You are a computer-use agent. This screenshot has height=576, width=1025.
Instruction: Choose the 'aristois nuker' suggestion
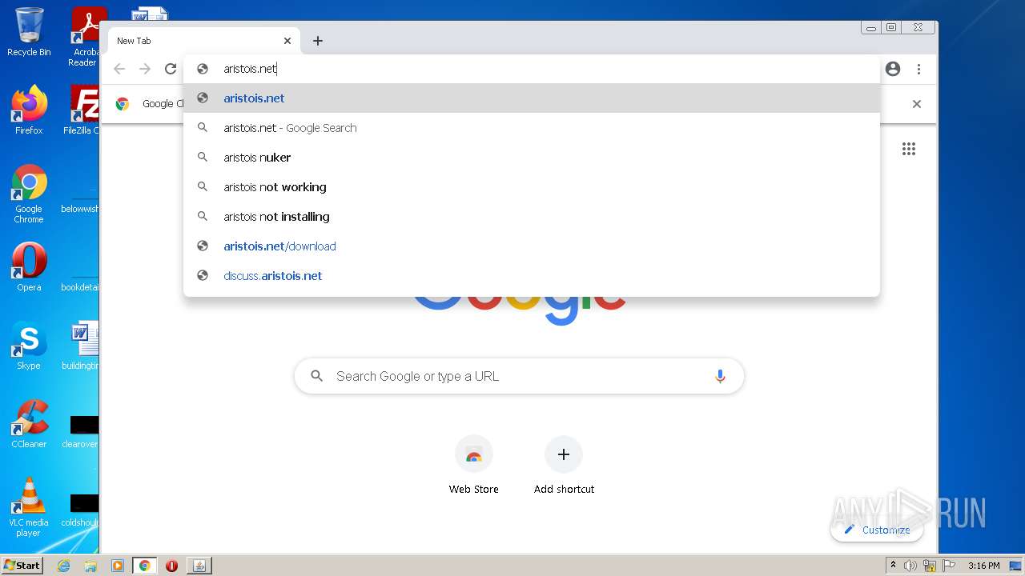pos(532,158)
